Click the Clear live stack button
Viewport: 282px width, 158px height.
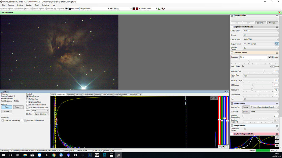7,107
